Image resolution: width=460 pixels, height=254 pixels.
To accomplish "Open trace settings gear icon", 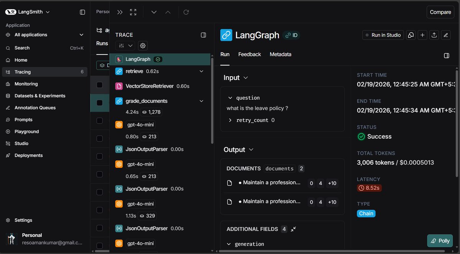I will click(x=143, y=46).
